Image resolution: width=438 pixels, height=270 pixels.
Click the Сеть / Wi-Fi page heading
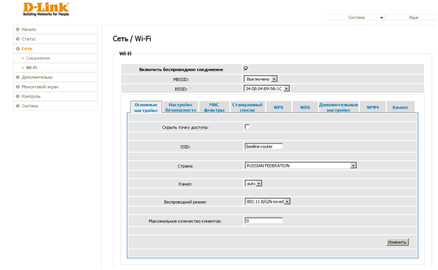(x=132, y=38)
